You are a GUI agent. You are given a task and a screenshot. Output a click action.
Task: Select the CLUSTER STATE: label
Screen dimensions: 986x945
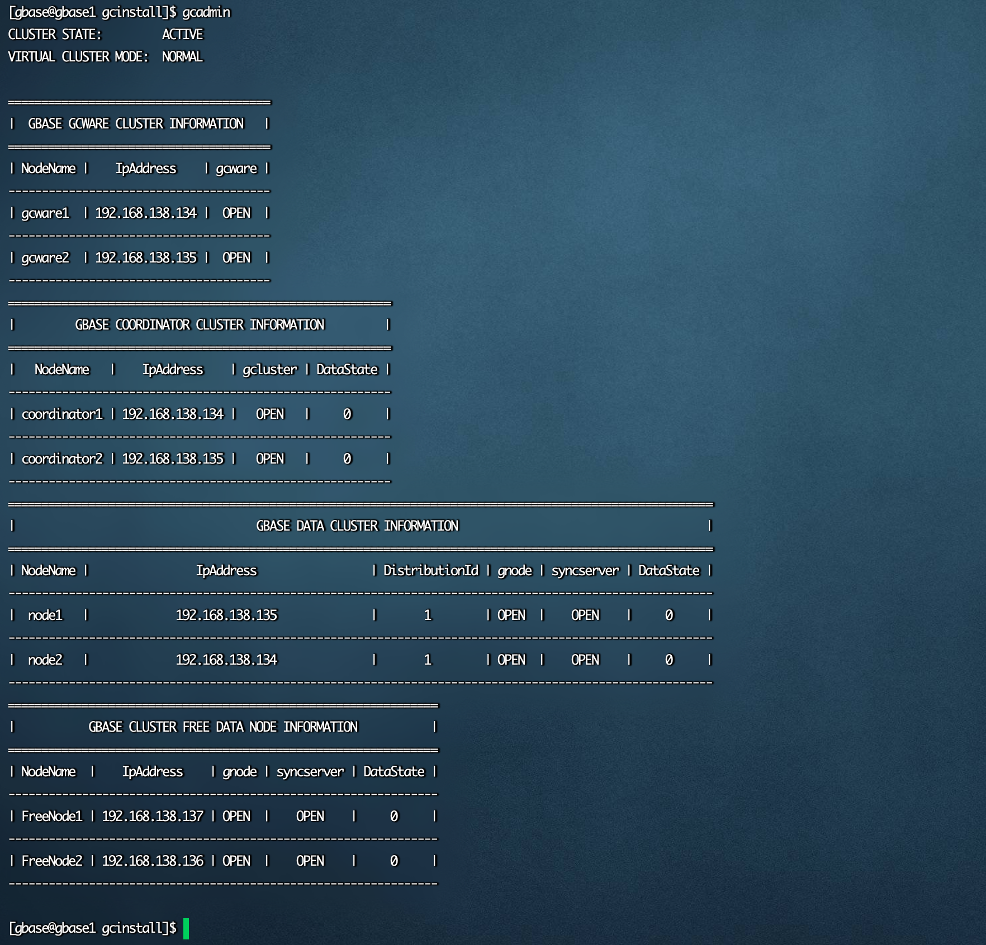point(55,35)
